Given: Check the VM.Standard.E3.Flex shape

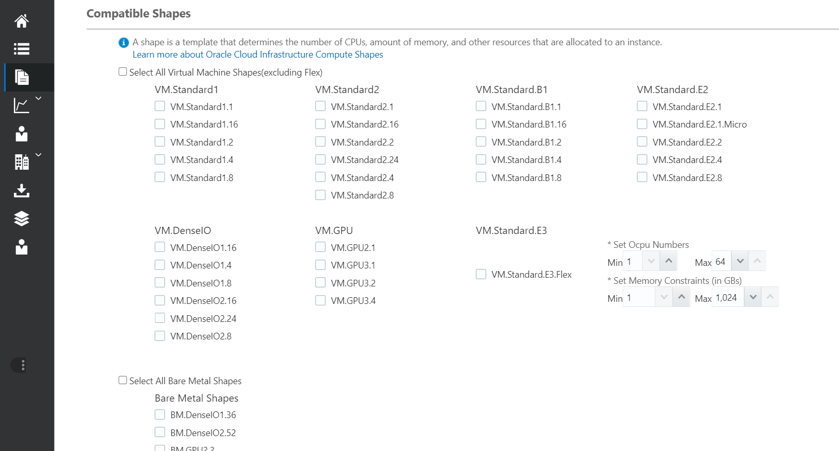Looking at the screenshot, I should tap(481, 274).
